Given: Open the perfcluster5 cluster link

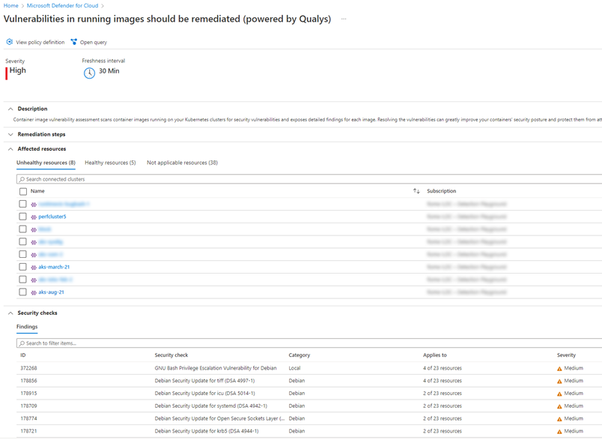Looking at the screenshot, I should coord(52,217).
